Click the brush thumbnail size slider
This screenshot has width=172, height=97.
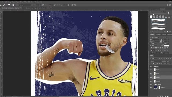pos(153,32)
